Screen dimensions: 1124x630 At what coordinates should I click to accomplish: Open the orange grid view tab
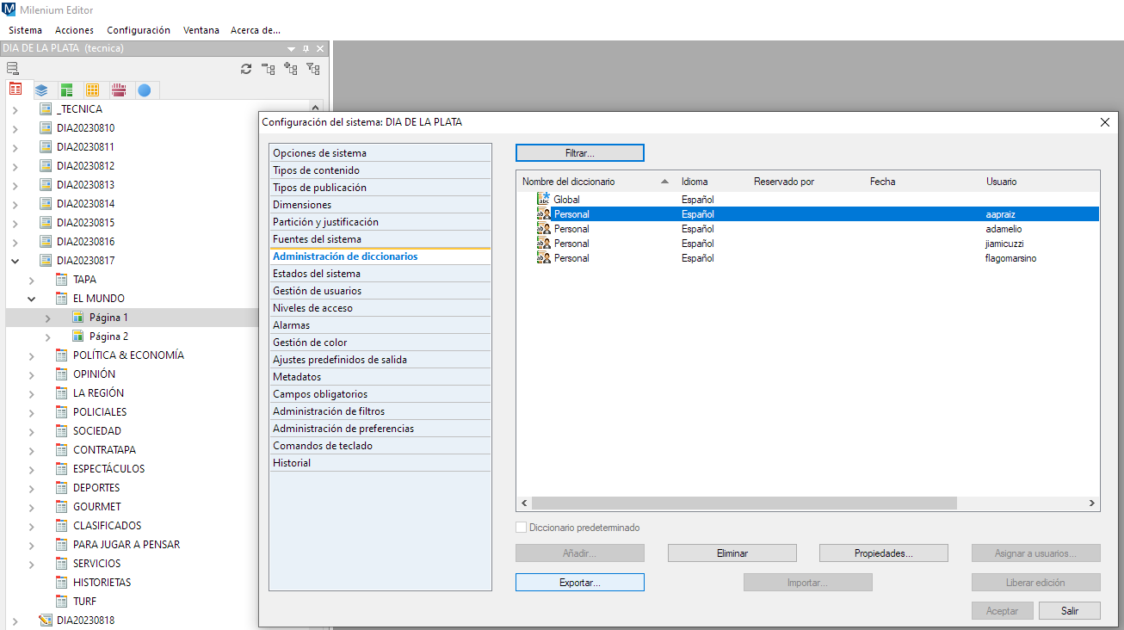coord(93,90)
